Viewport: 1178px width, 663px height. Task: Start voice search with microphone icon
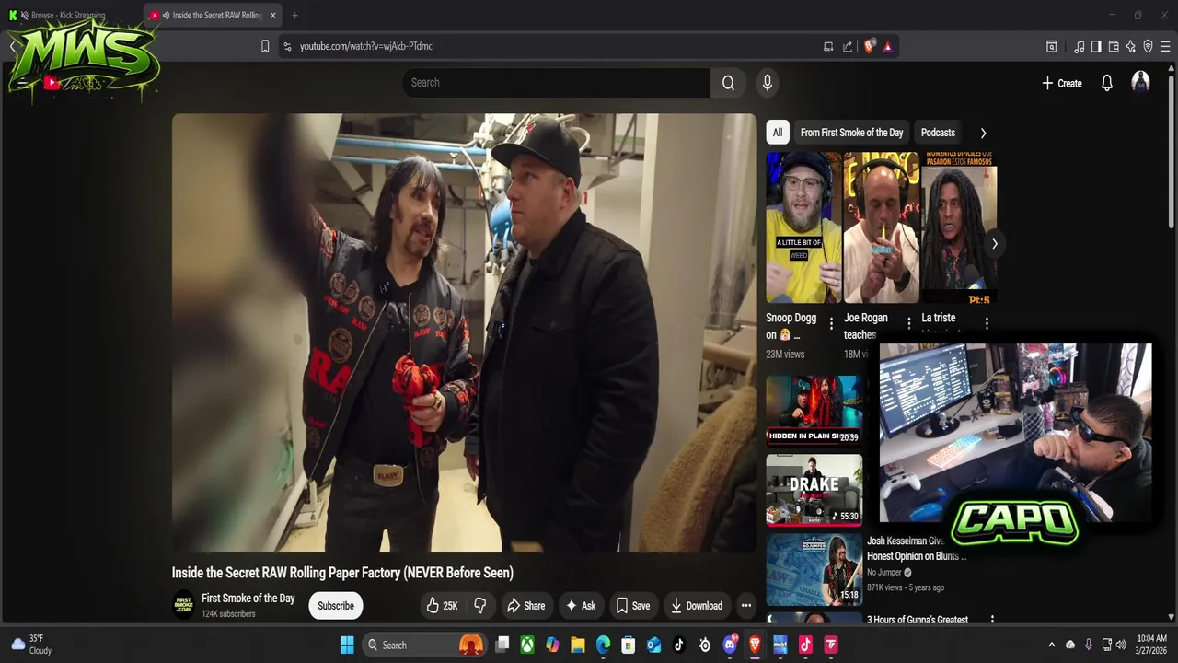coord(767,83)
